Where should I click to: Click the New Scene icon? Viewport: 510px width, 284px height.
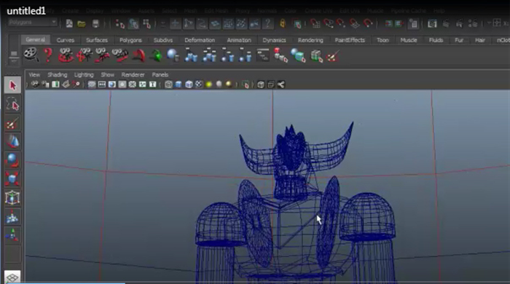(69, 23)
